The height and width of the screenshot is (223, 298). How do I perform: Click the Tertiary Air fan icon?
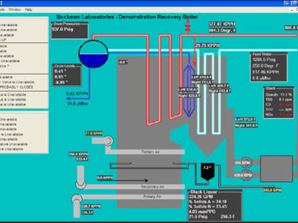pyautogui.click(x=109, y=141)
